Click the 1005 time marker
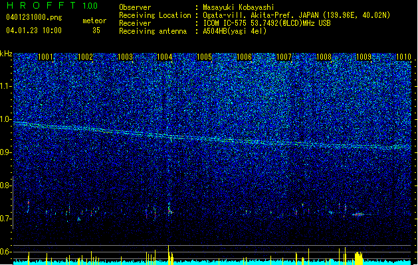The height and width of the screenshot is (265, 418). click(205, 57)
